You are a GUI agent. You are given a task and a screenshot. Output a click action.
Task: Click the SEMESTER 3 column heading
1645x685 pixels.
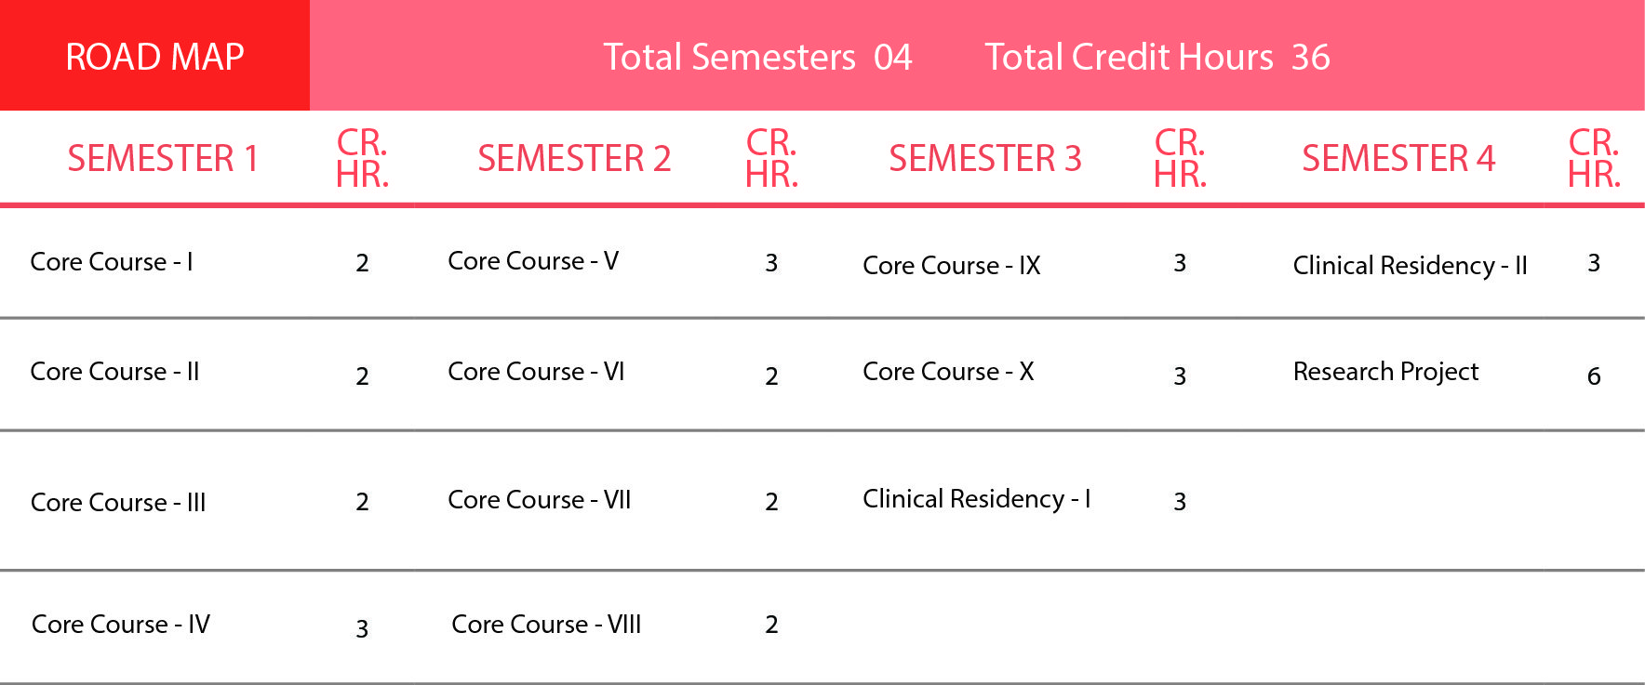tap(985, 158)
